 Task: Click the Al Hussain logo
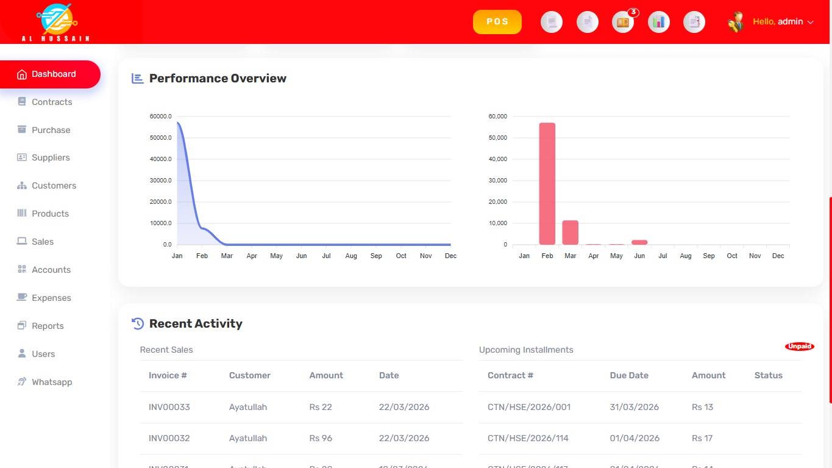55,22
